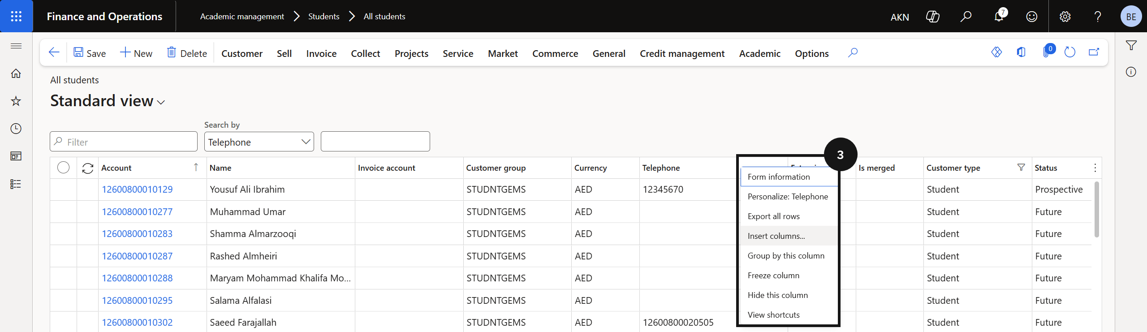Click the grid vertical scrollbar
This screenshot has width=1147, height=332.
[x=1096, y=209]
